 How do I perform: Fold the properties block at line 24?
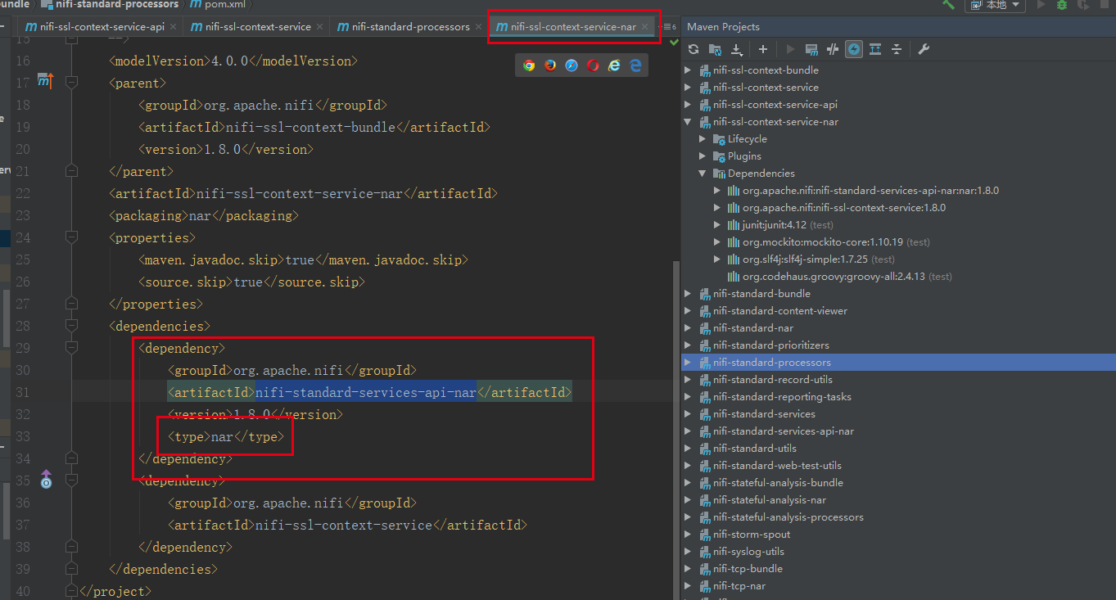71,237
